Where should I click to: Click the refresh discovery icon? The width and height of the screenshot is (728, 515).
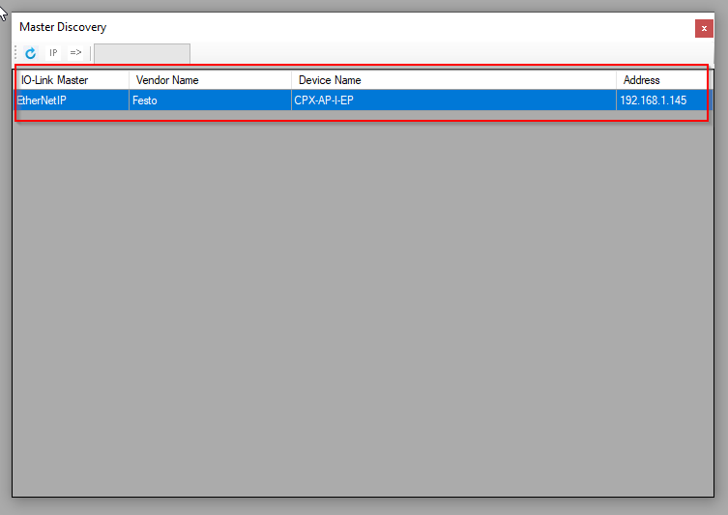pyautogui.click(x=31, y=53)
